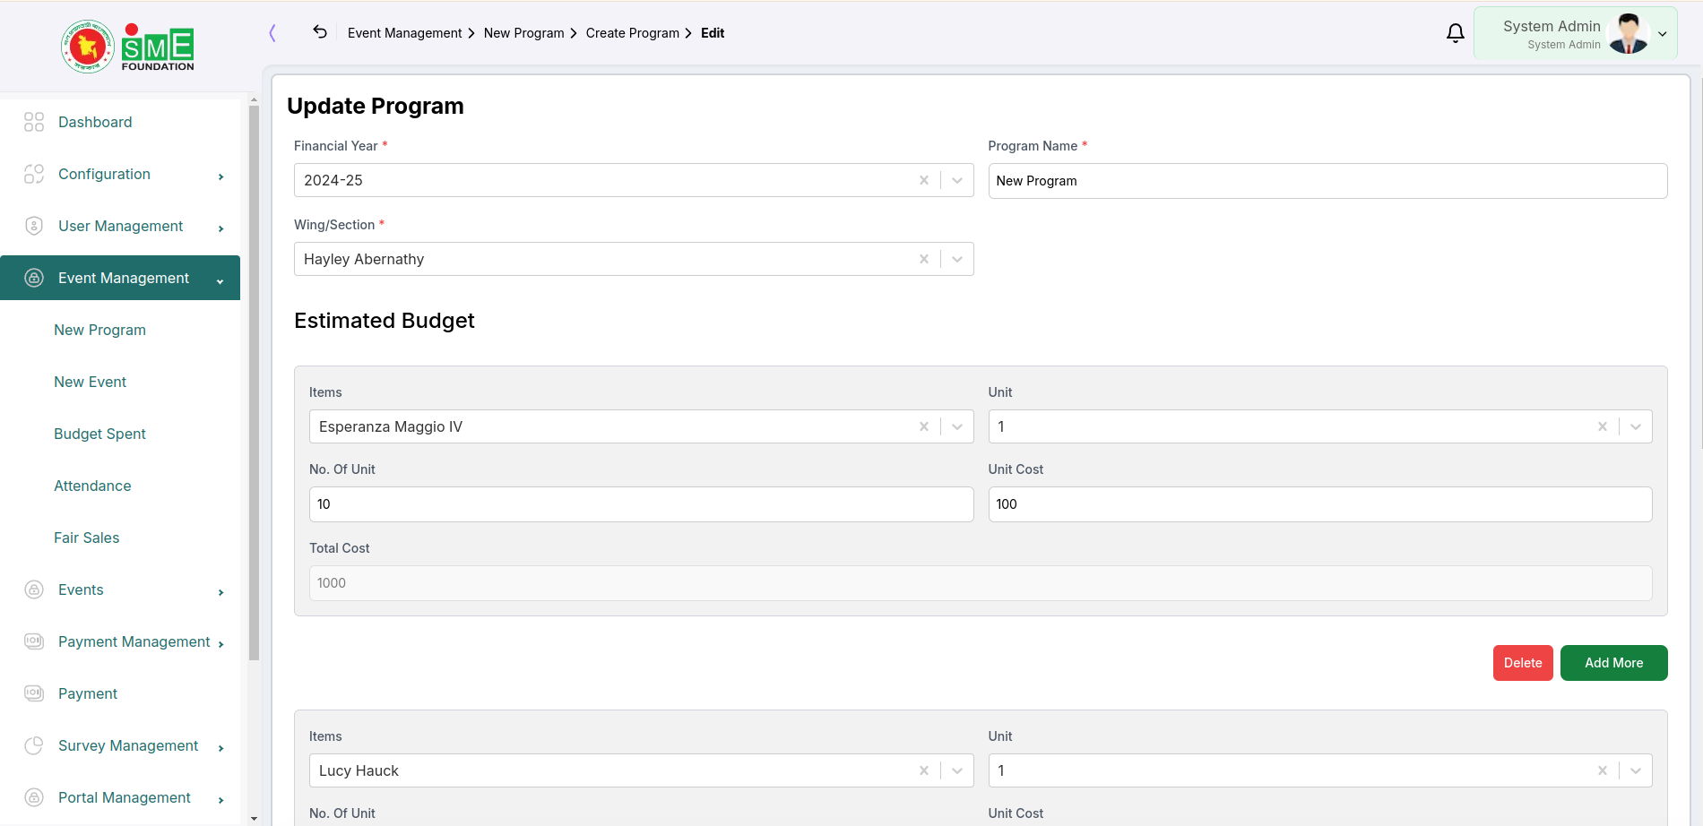Click the Add More button
The width and height of the screenshot is (1703, 826).
coord(1613,663)
